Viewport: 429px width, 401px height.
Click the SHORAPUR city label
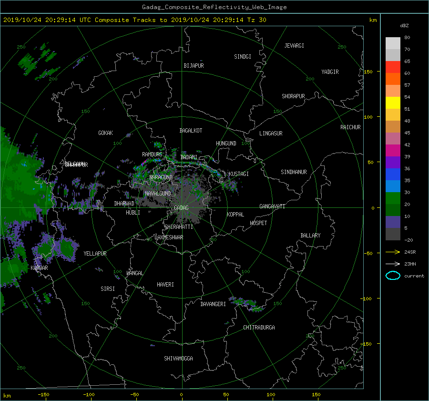pyautogui.click(x=293, y=96)
